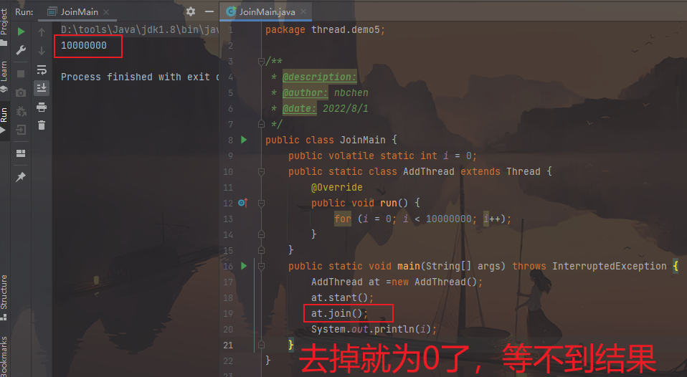
Task: Click the green Rerun button in Run panel
Action: tap(21, 32)
